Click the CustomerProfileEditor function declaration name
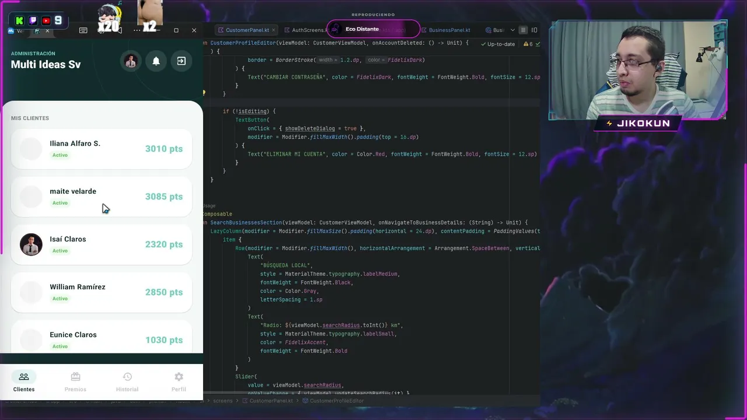This screenshot has width=747, height=420. pyautogui.click(x=243, y=43)
